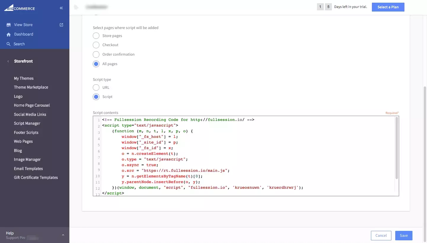Click the BigCommerce logo

[20, 8]
